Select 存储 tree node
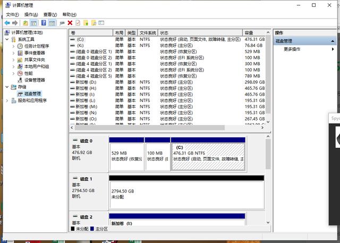Screen dimensions: 340x243 tap(22, 87)
